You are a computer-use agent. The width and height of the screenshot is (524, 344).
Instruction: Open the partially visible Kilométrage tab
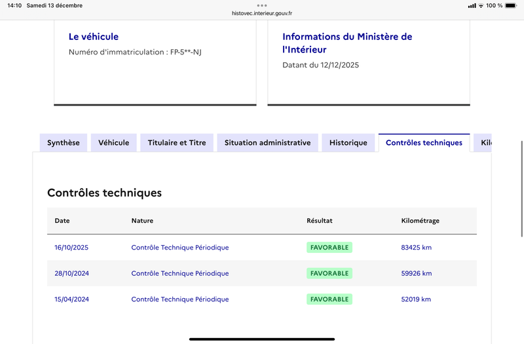(x=485, y=143)
